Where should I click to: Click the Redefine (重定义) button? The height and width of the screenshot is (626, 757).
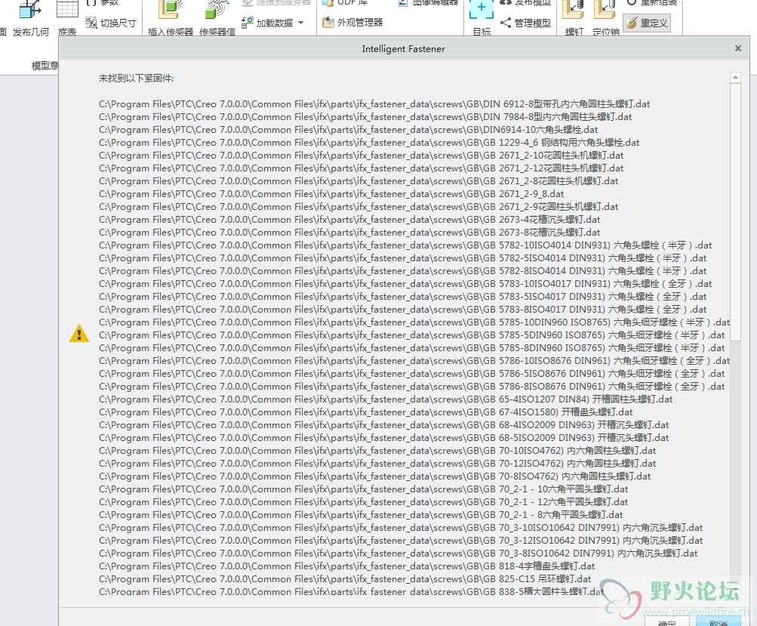(647, 23)
